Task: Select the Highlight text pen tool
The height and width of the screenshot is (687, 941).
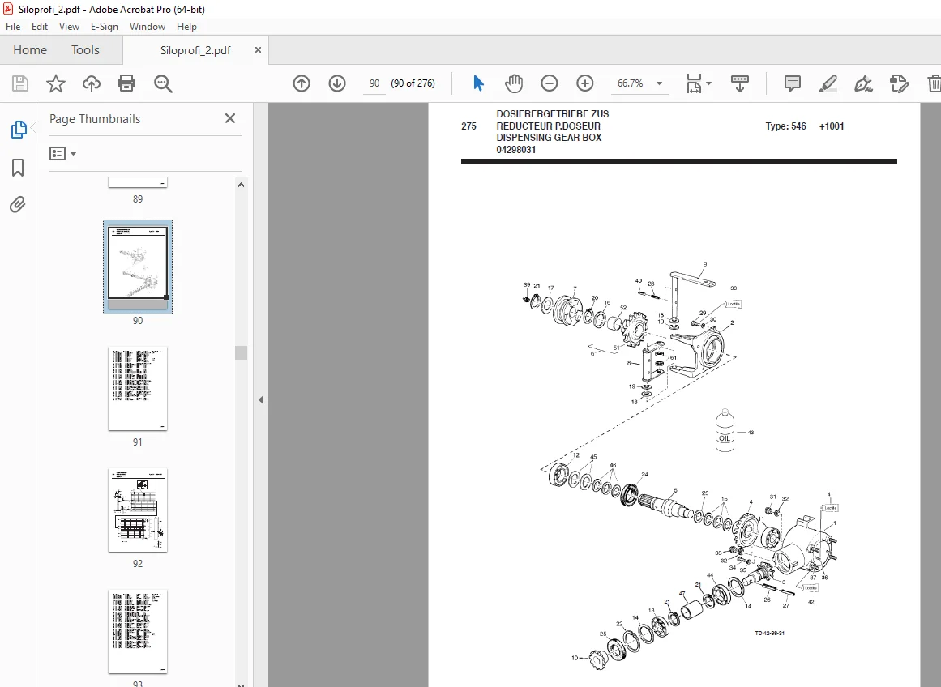Action: [x=828, y=83]
